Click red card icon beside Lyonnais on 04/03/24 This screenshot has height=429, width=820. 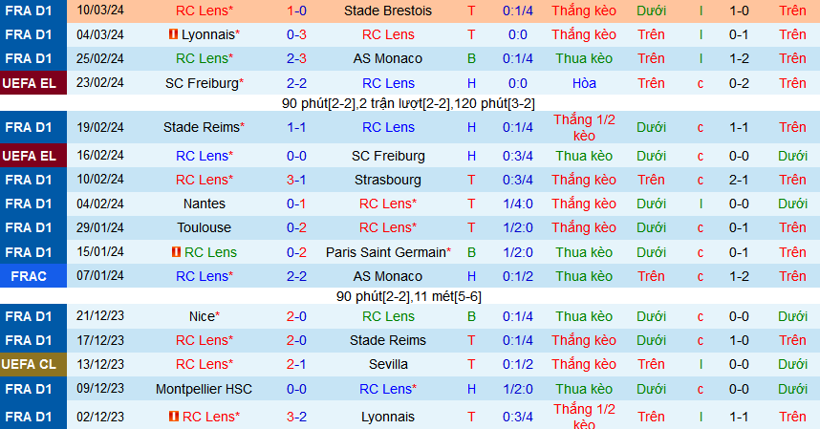[x=173, y=34]
